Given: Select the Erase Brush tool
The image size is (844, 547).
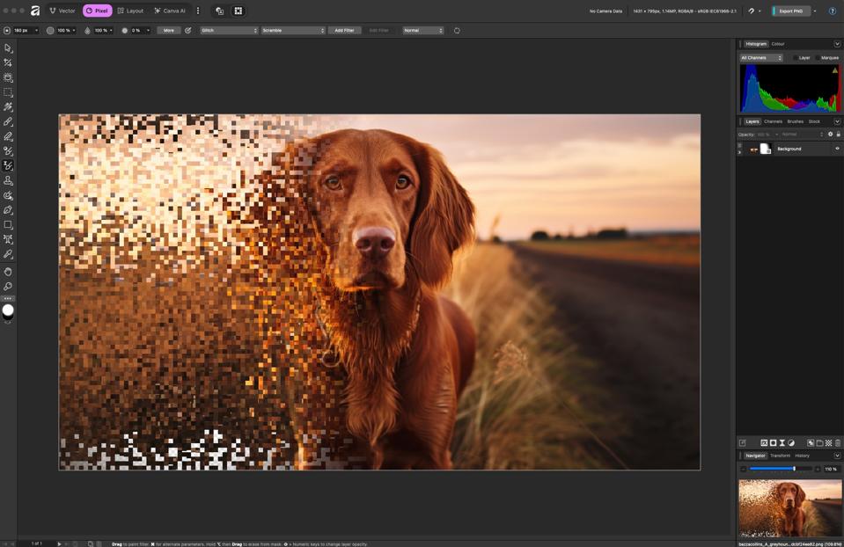Looking at the screenshot, I should [x=8, y=137].
